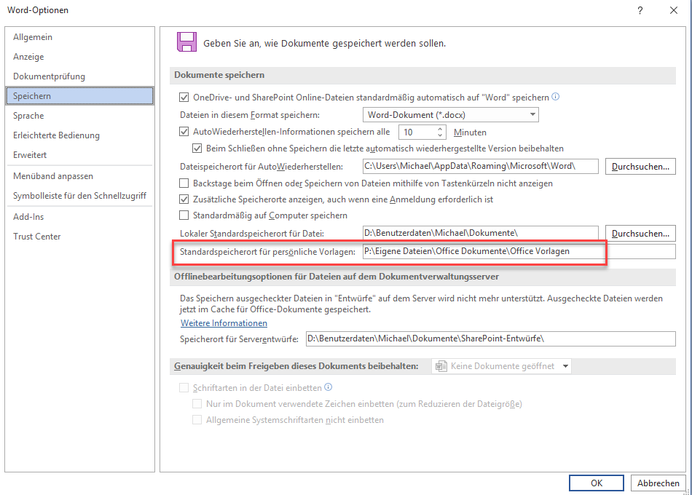This screenshot has height=495, width=692.
Task: Click persönliche Vorlagen path field
Action: point(519,251)
